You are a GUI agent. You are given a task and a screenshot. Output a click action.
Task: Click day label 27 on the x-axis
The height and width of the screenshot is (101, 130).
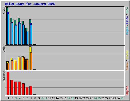tap(107, 98)
